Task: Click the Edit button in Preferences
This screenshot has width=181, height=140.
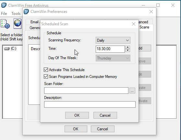Action: coord(145,74)
